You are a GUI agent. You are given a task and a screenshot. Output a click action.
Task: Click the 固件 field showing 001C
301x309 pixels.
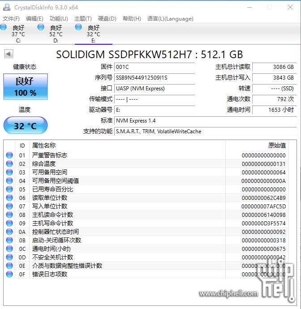click(x=155, y=67)
